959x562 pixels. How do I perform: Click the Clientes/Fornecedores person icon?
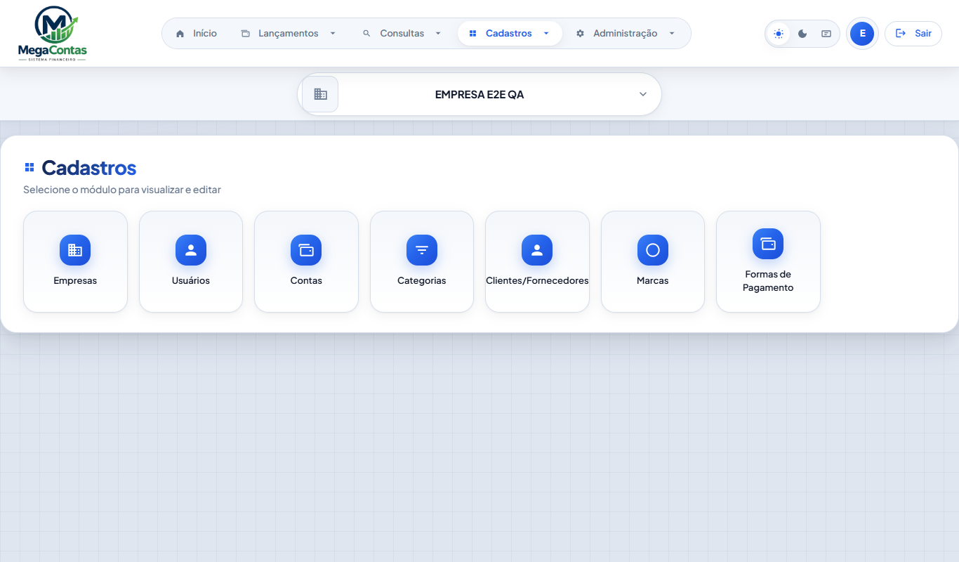click(537, 250)
